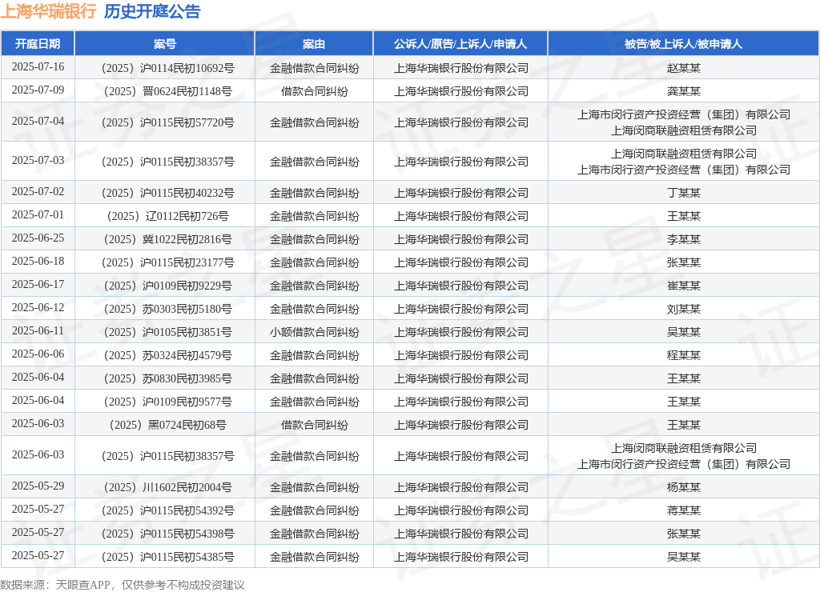Click case number 沪0115民初40232号

coord(167,194)
